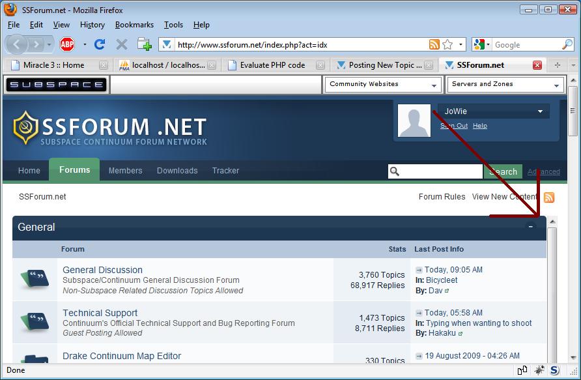This screenshot has height=380, width=581.
Task: Click the SUBSPACE banner logo
Action: tap(56, 85)
